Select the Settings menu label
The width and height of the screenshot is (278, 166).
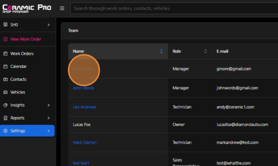18,131
